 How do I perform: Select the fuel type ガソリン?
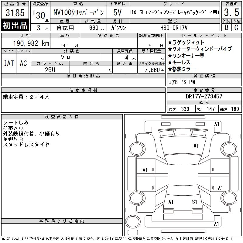[x=118, y=28]
